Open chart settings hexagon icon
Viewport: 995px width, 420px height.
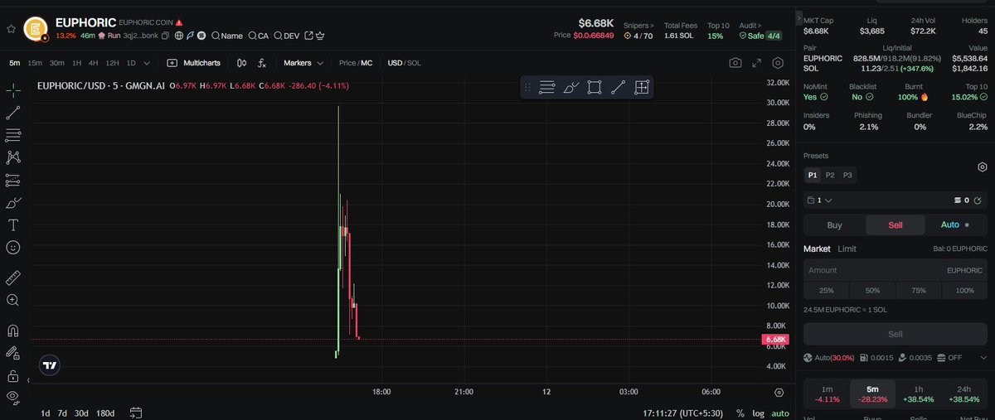click(778, 63)
